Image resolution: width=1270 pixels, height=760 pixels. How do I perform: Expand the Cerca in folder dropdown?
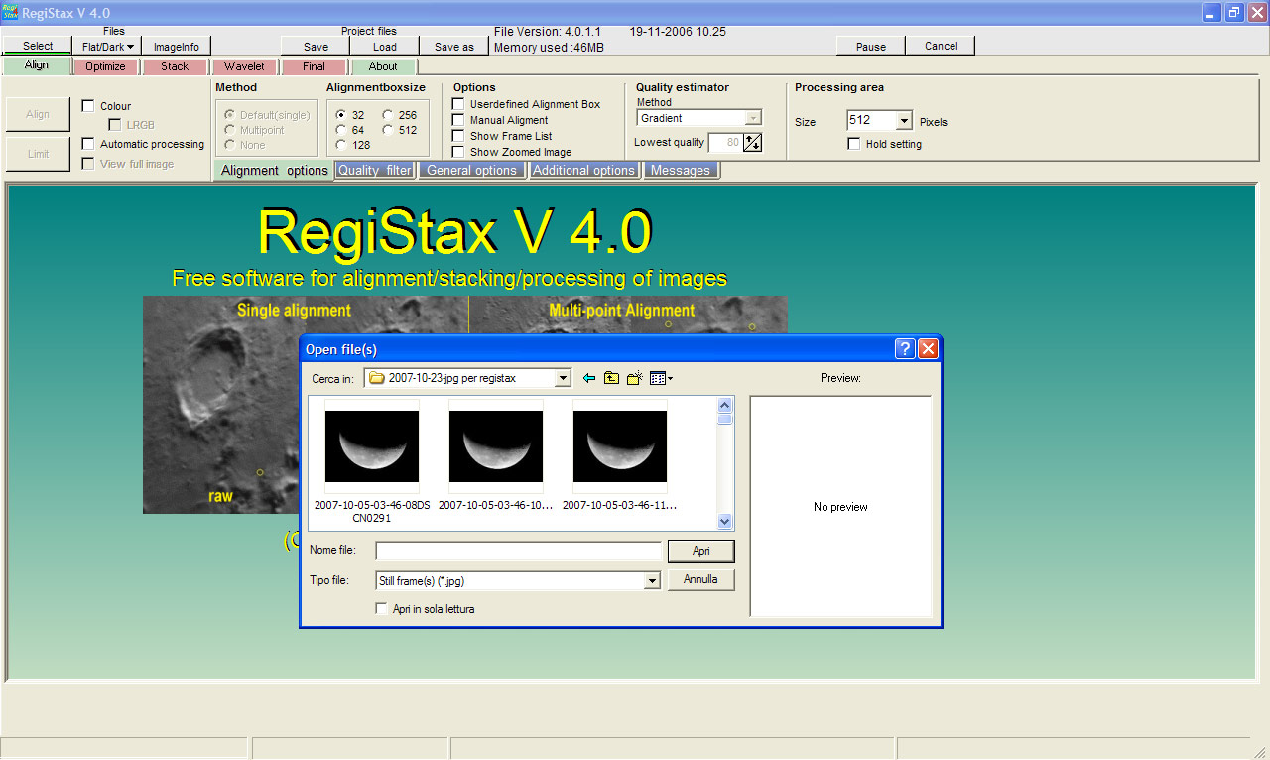564,378
